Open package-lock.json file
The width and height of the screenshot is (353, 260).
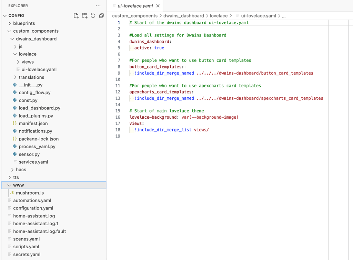[39, 139]
